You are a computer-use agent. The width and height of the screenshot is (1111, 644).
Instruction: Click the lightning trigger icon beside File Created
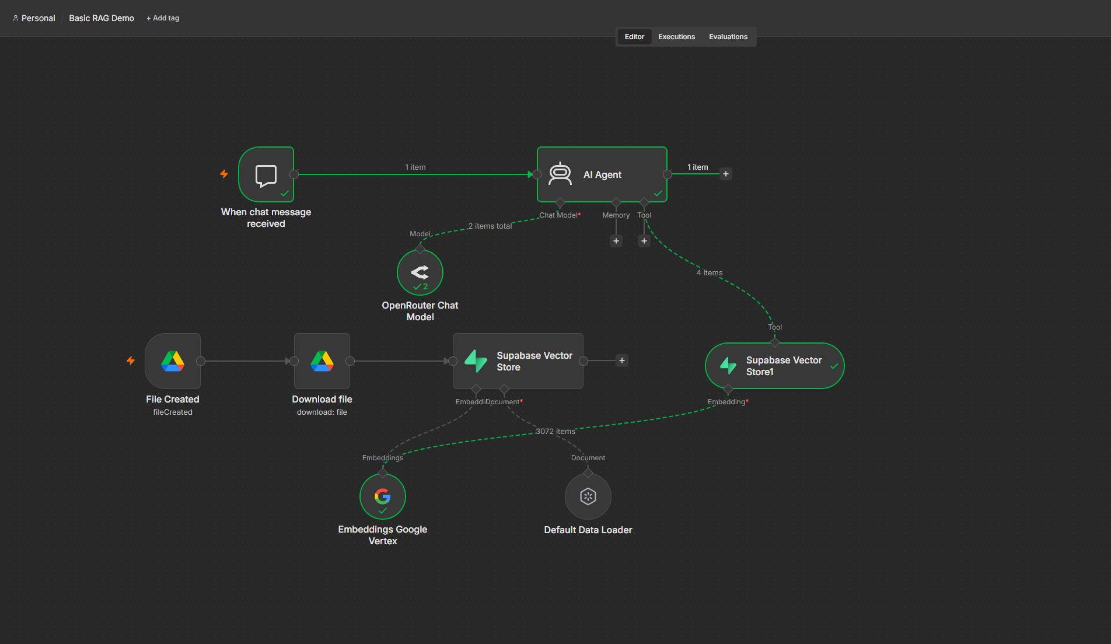pyautogui.click(x=131, y=360)
